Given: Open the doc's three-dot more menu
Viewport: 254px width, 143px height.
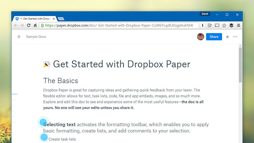Looking at the screenshot, I should coord(235,37).
